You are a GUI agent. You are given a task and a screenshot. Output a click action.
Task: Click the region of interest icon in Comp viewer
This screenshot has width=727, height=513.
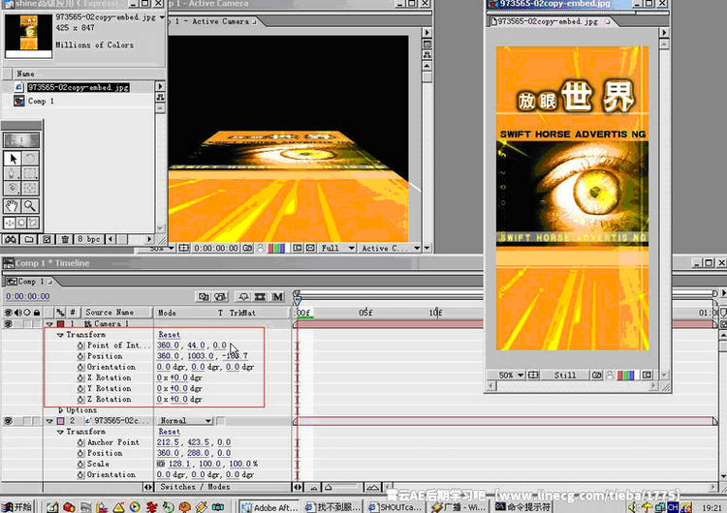point(298,248)
